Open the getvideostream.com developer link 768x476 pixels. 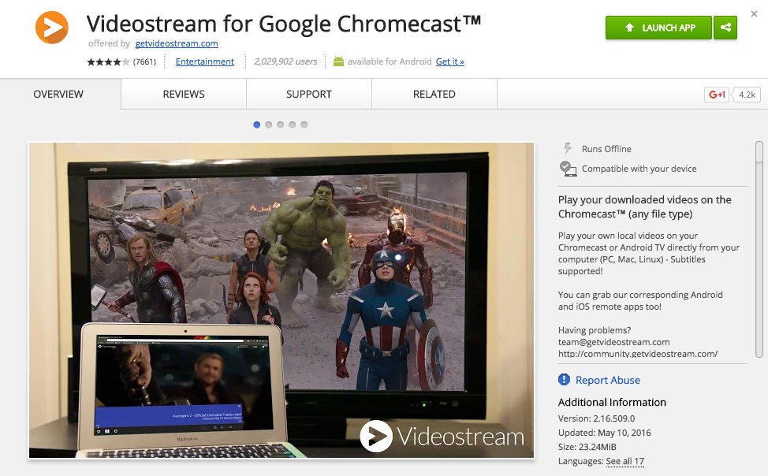(176, 43)
